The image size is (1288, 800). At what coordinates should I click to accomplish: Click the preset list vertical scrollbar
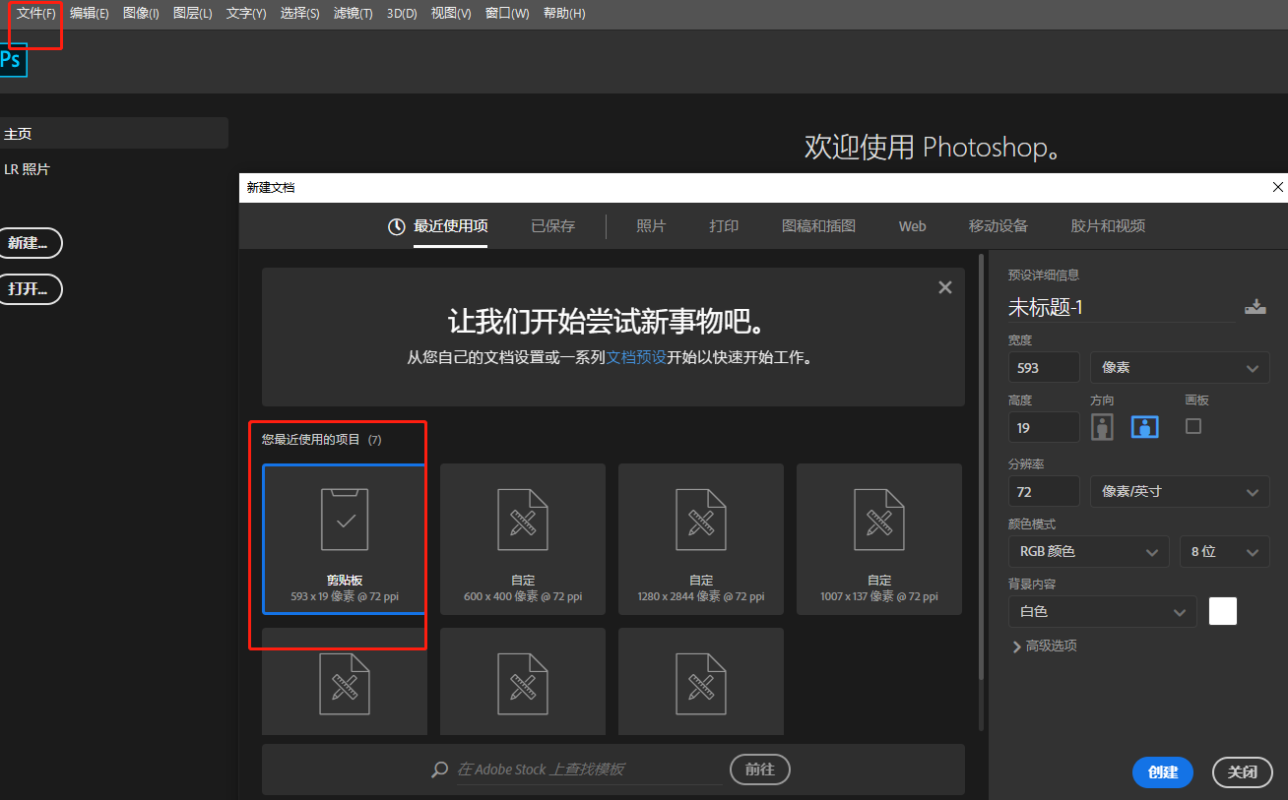[981, 467]
